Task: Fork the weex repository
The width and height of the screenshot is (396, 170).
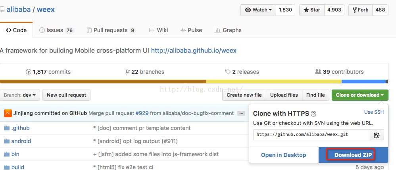Action: click(360, 10)
